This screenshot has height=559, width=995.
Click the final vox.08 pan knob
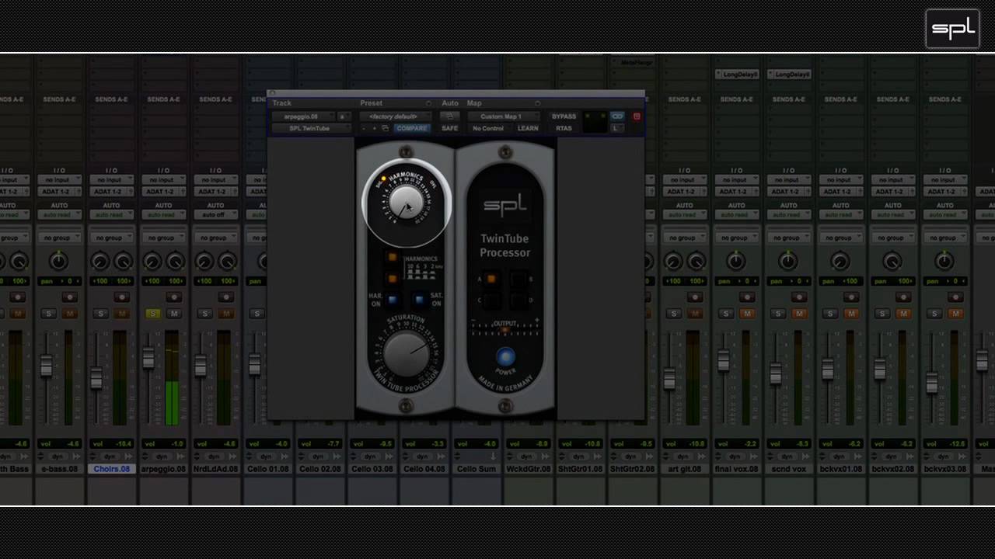tap(736, 262)
